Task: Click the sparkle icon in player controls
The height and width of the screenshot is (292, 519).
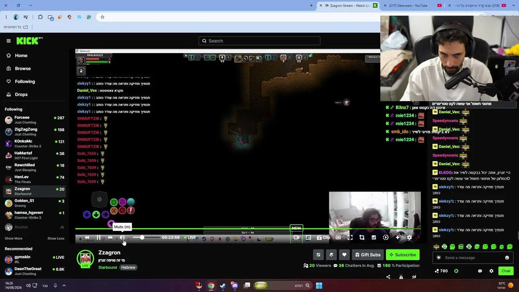Action: [397, 238]
